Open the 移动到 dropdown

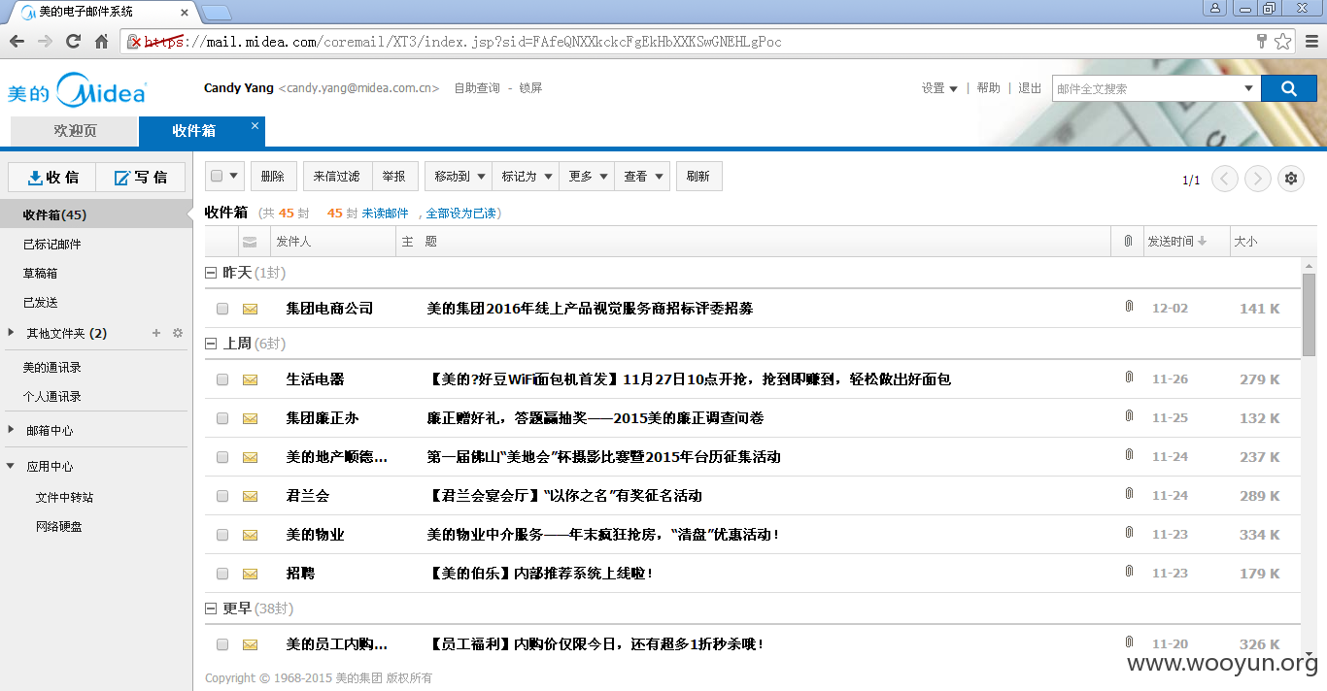point(459,176)
